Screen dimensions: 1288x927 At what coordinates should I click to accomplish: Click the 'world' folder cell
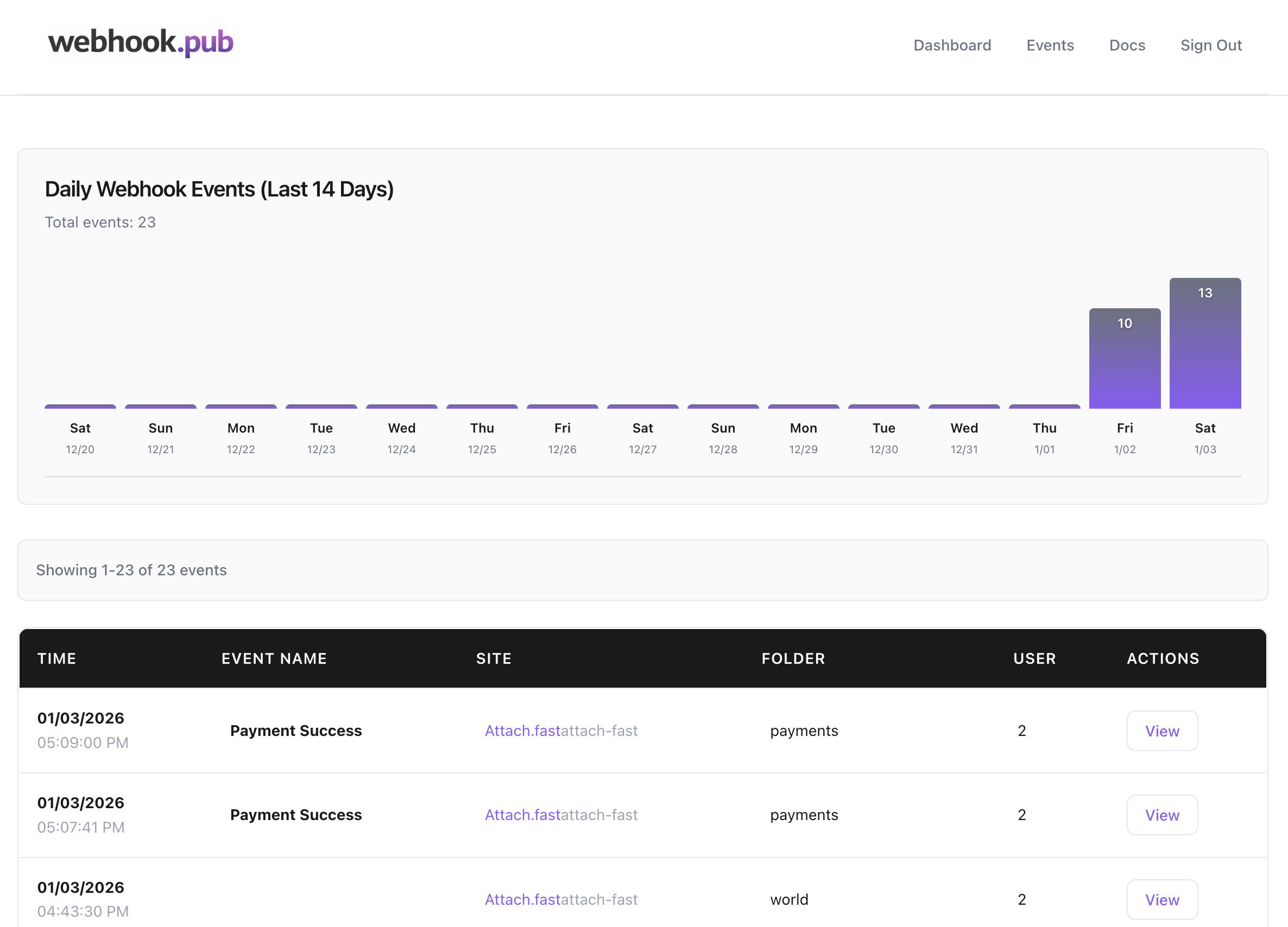click(x=789, y=899)
